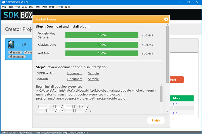Open the 帮助 menu
This screenshot has height=134, width=202.
[x=67, y=7]
